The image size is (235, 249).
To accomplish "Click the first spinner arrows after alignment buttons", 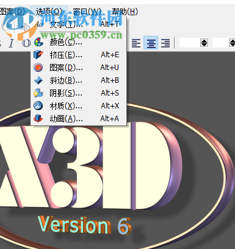I will pos(204,43).
